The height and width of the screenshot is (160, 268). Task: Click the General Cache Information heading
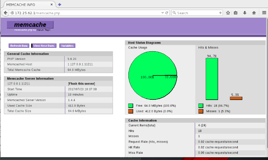pos(28,54)
